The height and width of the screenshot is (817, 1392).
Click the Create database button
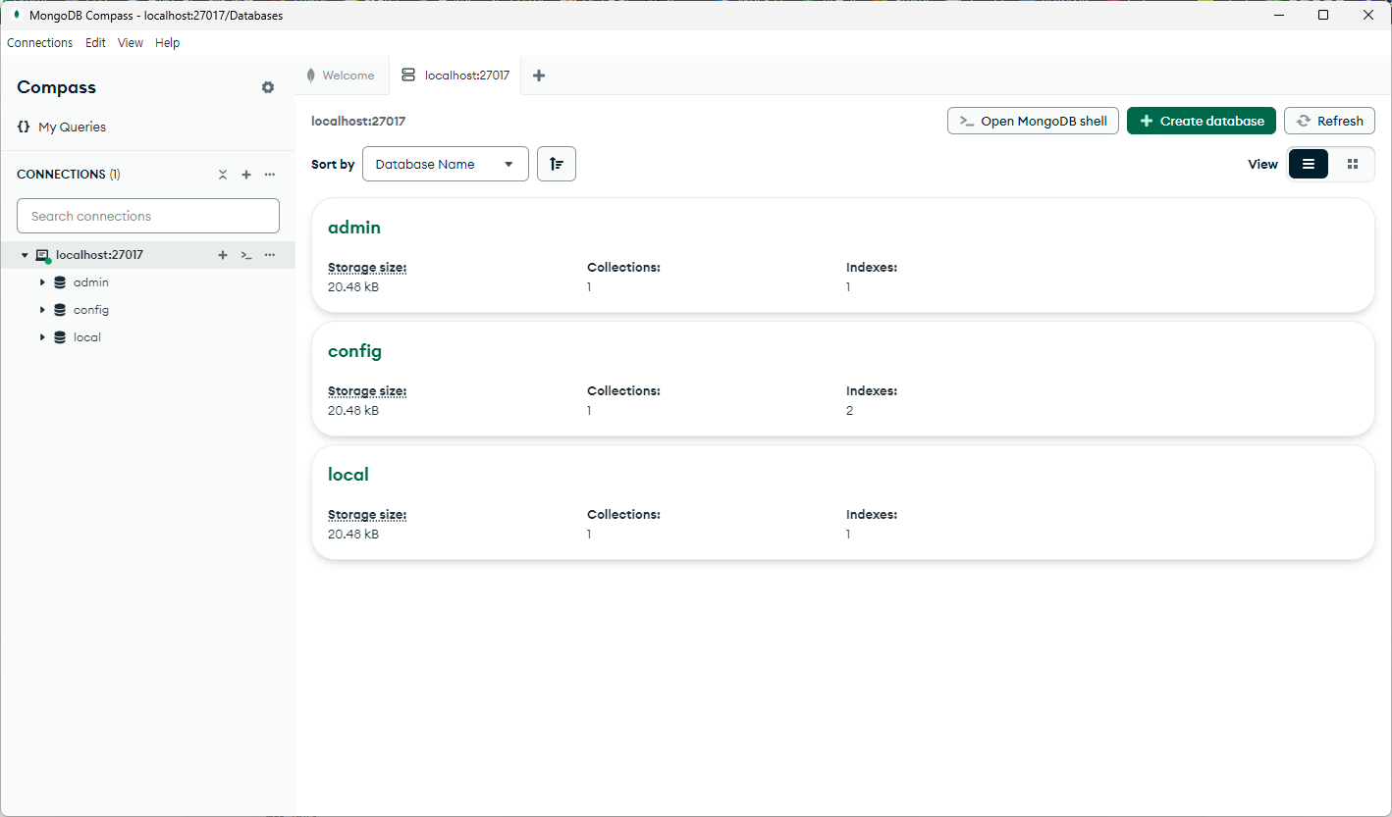(1202, 121)
